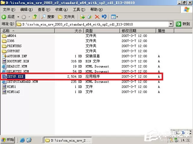This screenshot has height=144, width=193.
Task: Click the red Delete X icon
Action: pos(97,17)
